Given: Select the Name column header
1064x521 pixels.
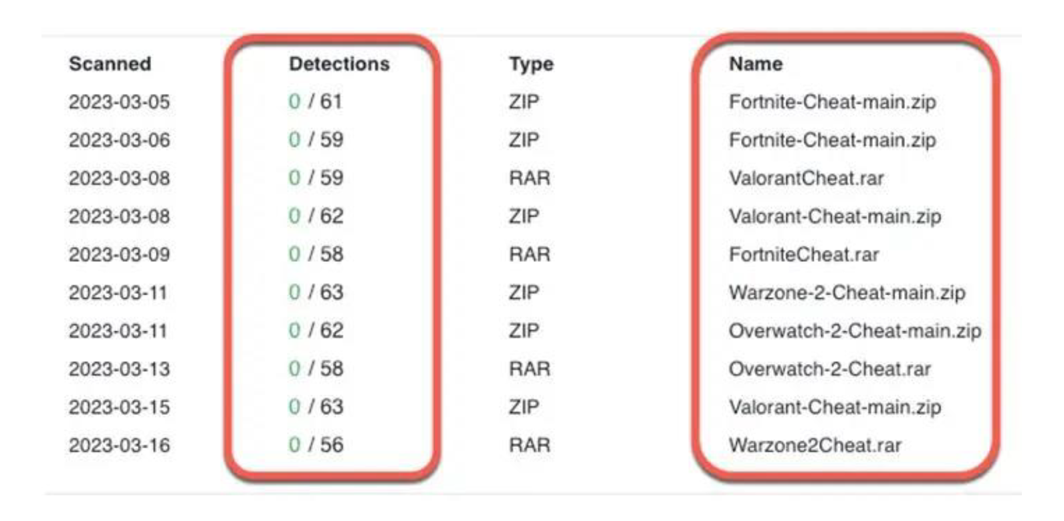Looking at the screenshot, I should coord(755,64).
